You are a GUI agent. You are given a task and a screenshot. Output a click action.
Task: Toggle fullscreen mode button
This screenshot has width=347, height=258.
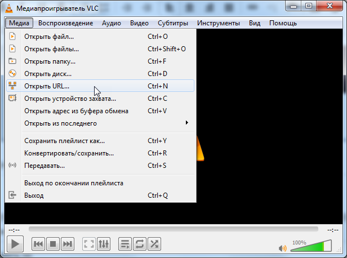click(x=89, y=244)
